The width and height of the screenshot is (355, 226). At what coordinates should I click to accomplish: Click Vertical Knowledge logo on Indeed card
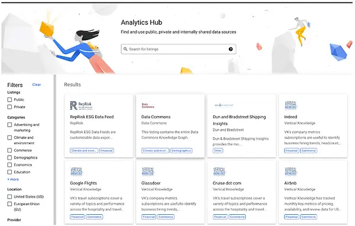coord(291,105)
